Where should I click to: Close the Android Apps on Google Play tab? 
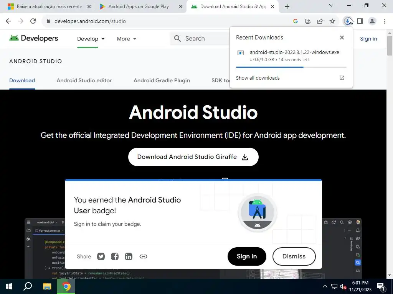pyautogui.click(x=180, y=7)
